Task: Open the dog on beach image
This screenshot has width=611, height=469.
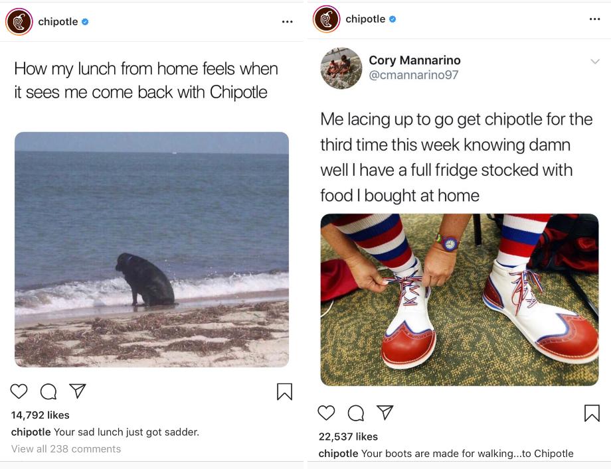Action: click(x=151, y=249)
